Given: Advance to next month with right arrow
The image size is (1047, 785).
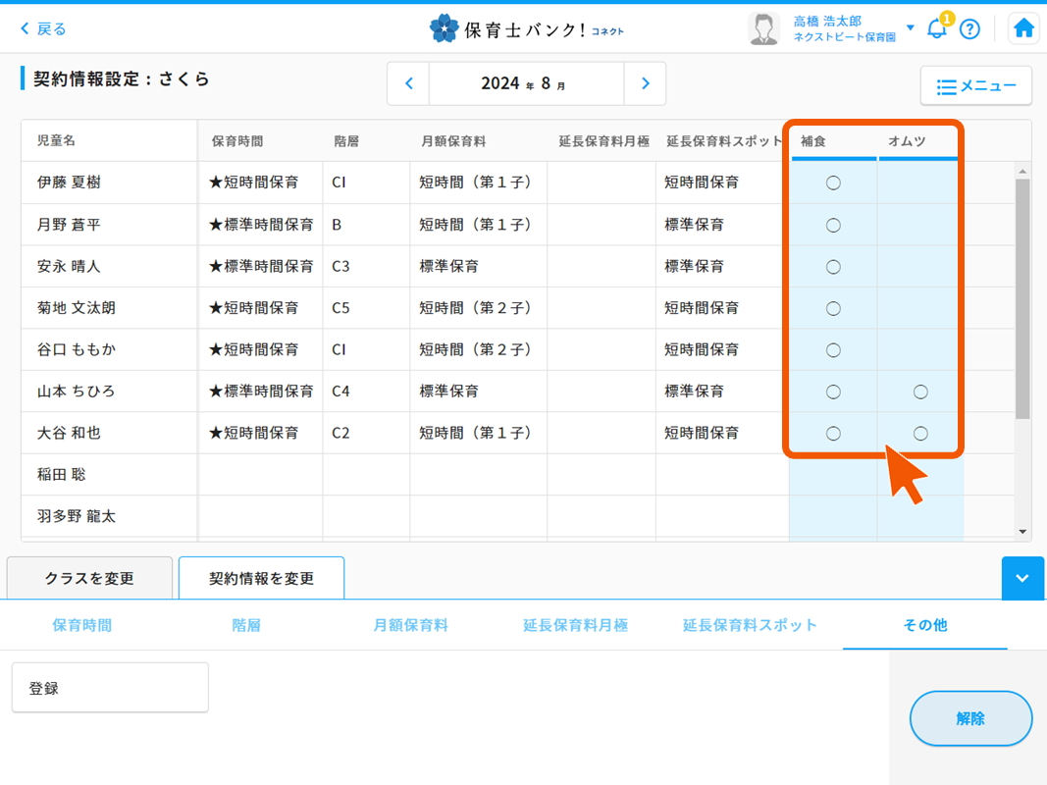Looking at the screenshot, I should tap(645, 83).
